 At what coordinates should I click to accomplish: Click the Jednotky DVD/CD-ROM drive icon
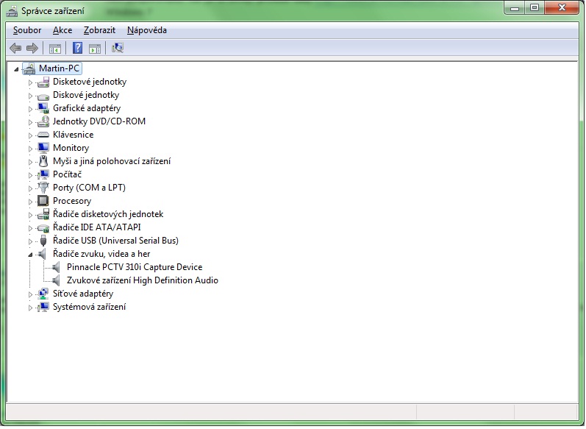43,121
